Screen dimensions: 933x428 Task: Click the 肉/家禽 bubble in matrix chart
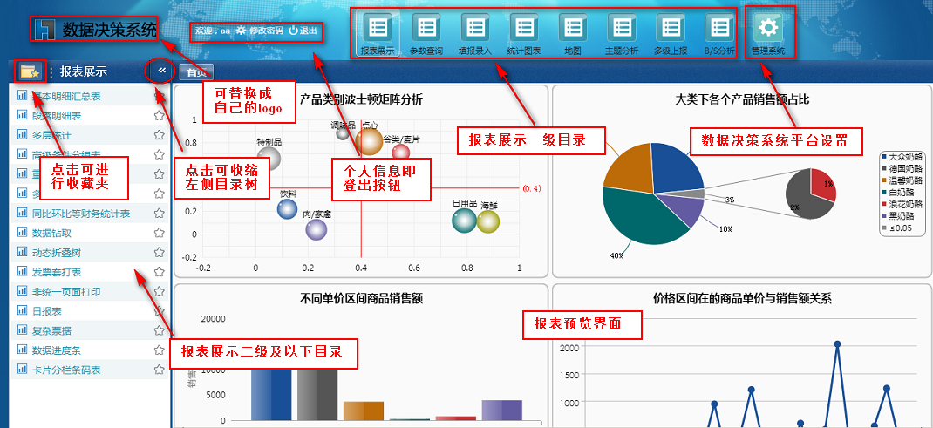tap(316, 229)
